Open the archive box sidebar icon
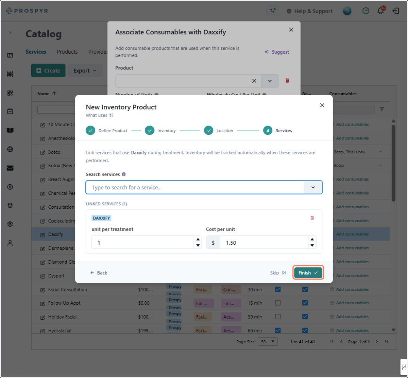Image resolution: width=408 pixels, height=378 pixels. [x=10, y=111]
